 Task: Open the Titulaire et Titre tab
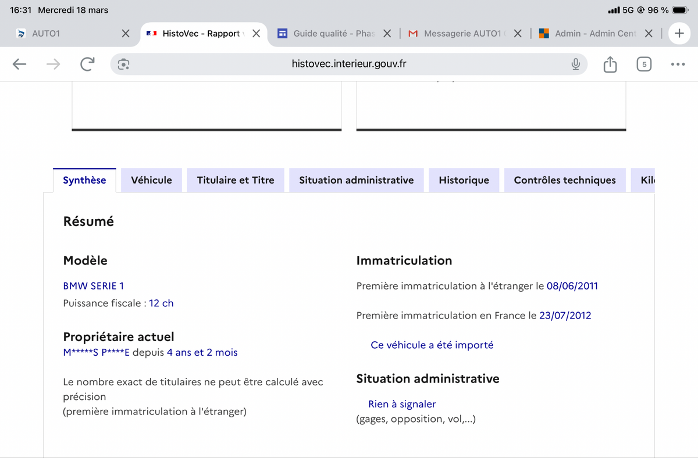pos(236,180)
